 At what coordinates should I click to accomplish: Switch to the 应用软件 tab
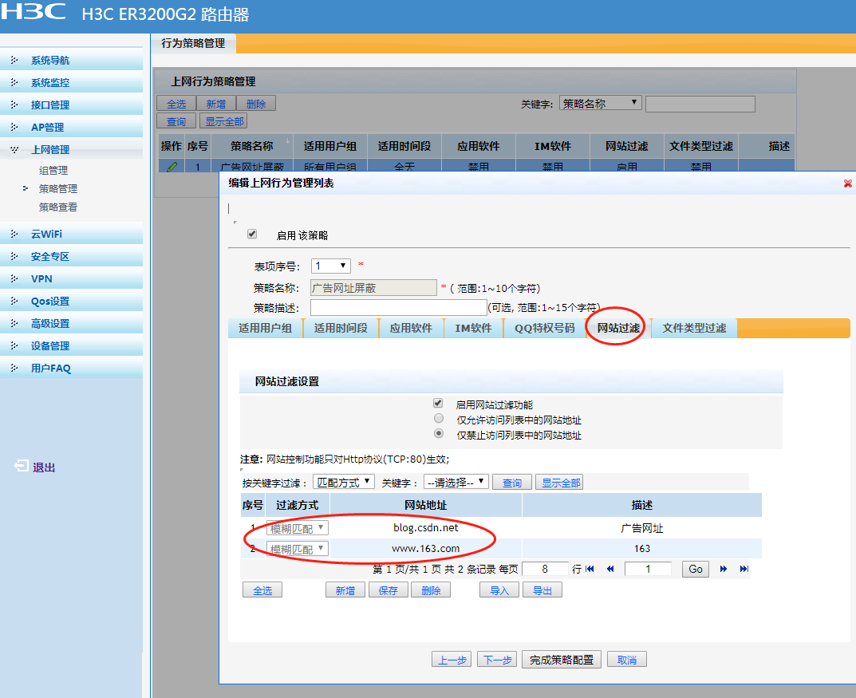411,328
